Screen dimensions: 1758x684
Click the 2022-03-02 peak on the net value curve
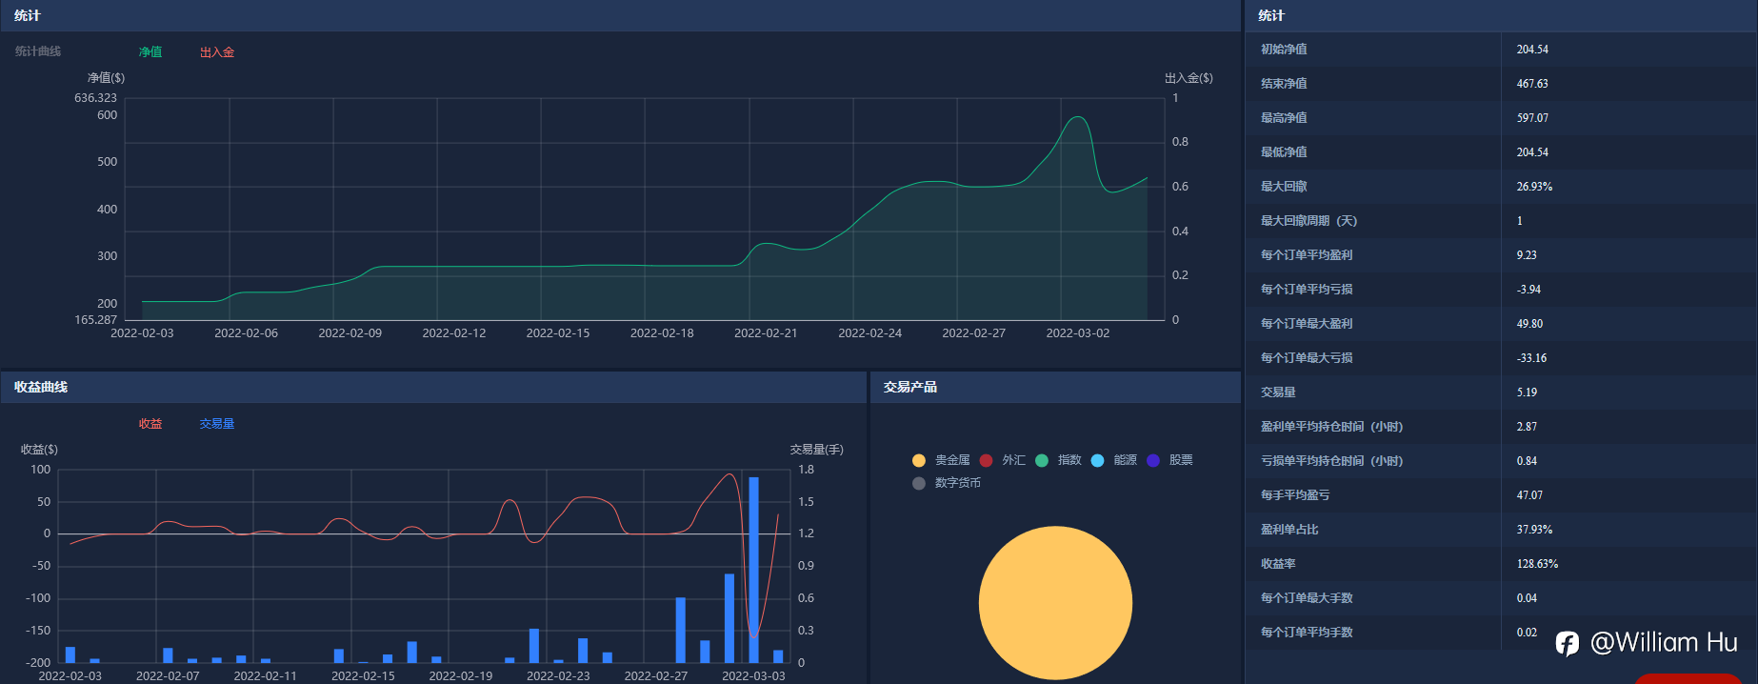pos(1077,117)
